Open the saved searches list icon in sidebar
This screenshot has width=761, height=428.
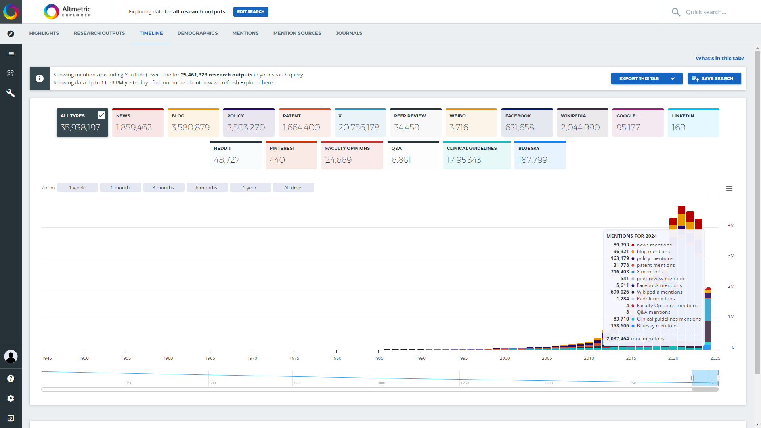[11, 53]
